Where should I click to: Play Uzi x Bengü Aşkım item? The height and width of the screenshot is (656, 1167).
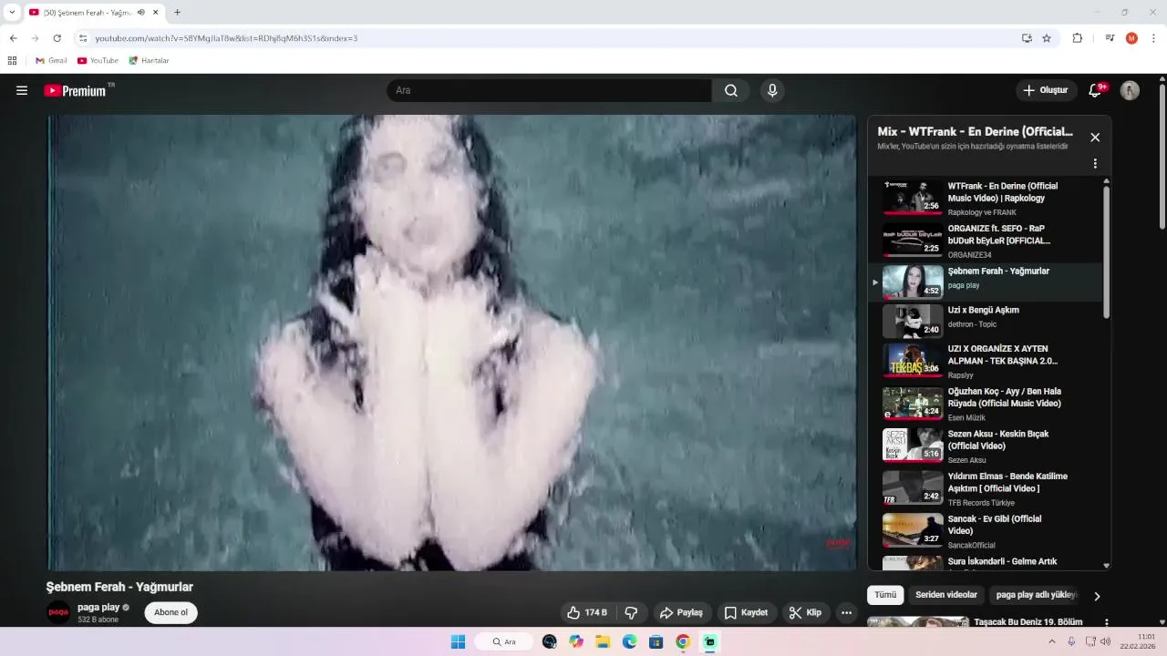(985, 321)
